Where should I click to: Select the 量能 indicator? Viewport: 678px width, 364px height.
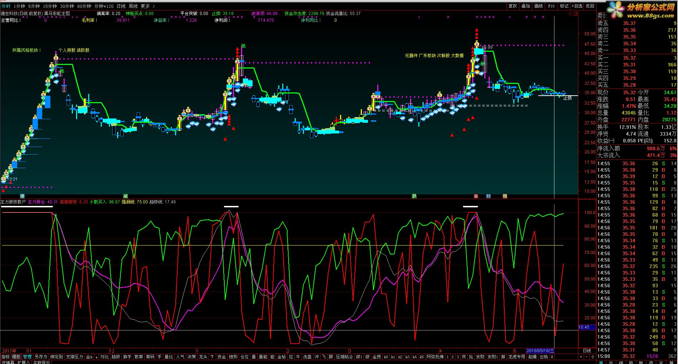[x=263, y=357]
